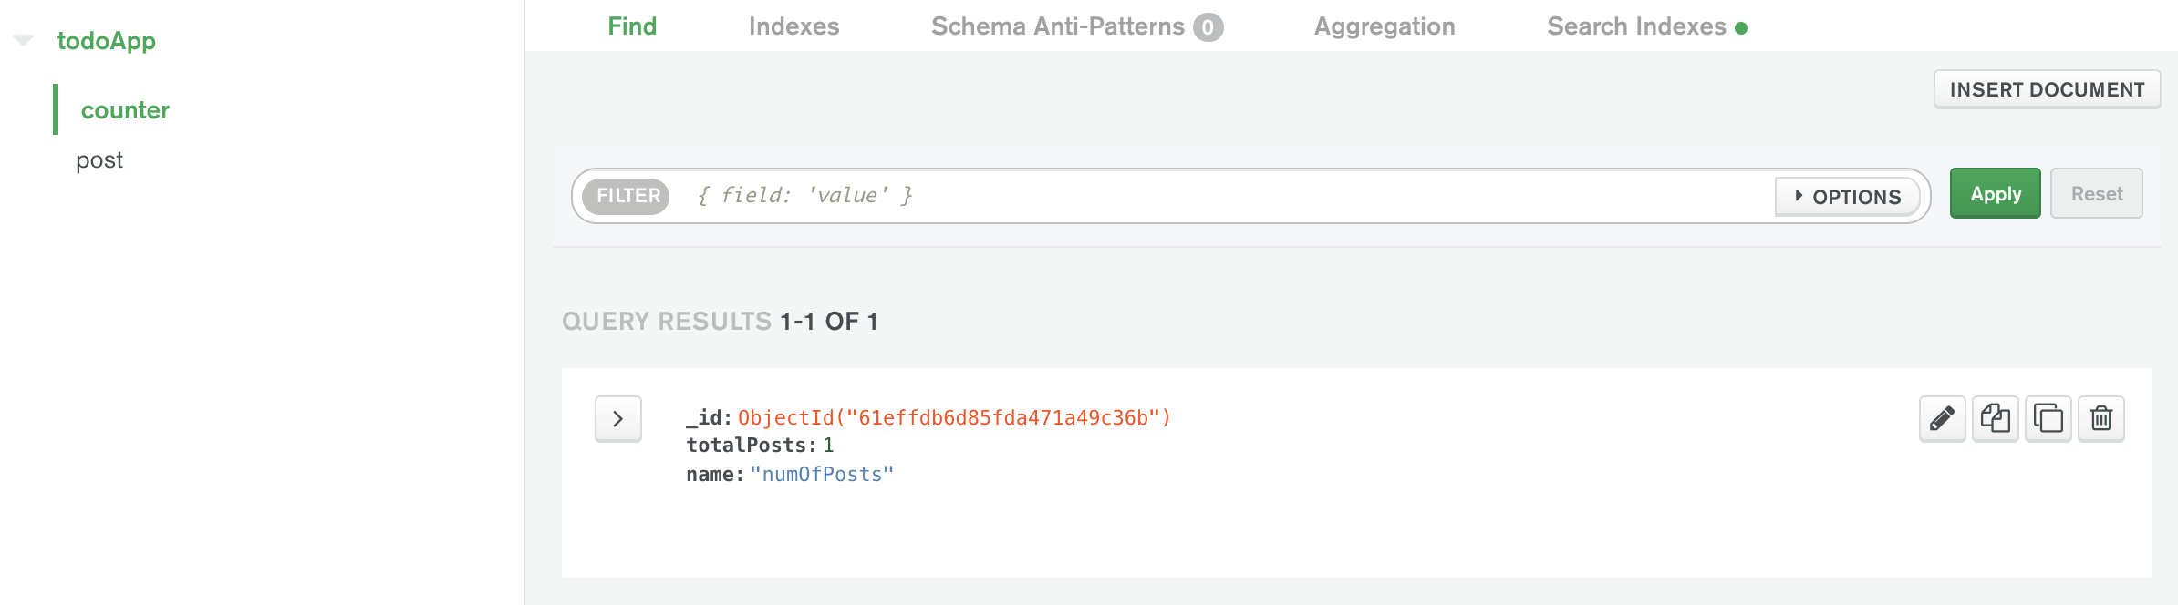Clone the numOfPosts document

(x=2048, y=419)
